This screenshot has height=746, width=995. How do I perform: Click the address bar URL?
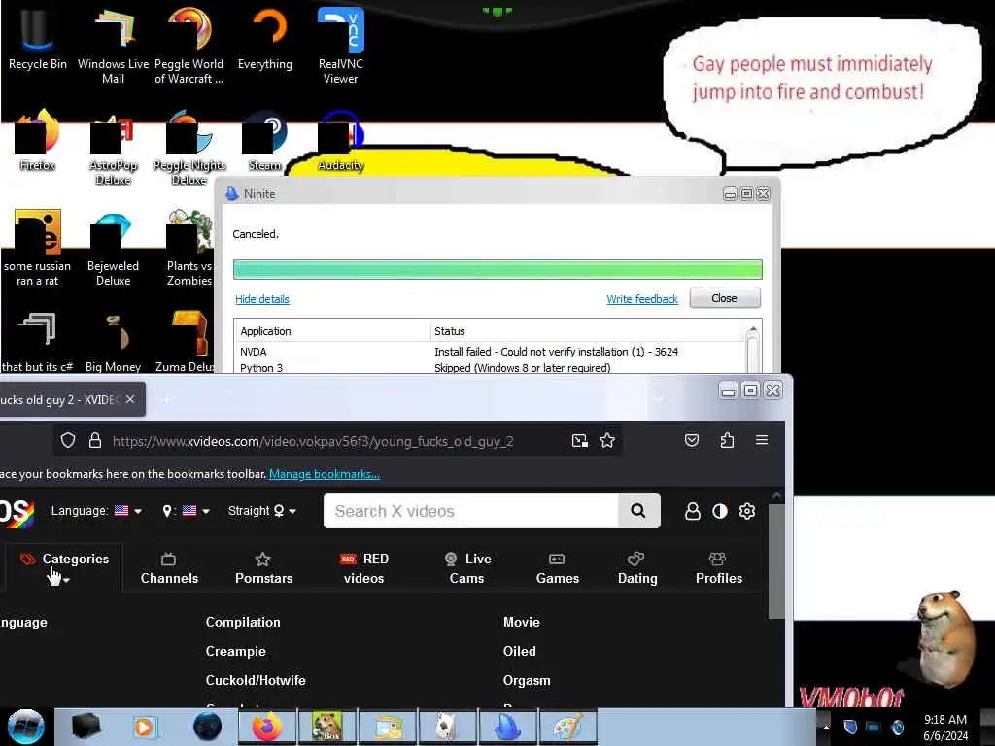click(x=313, y=442)
